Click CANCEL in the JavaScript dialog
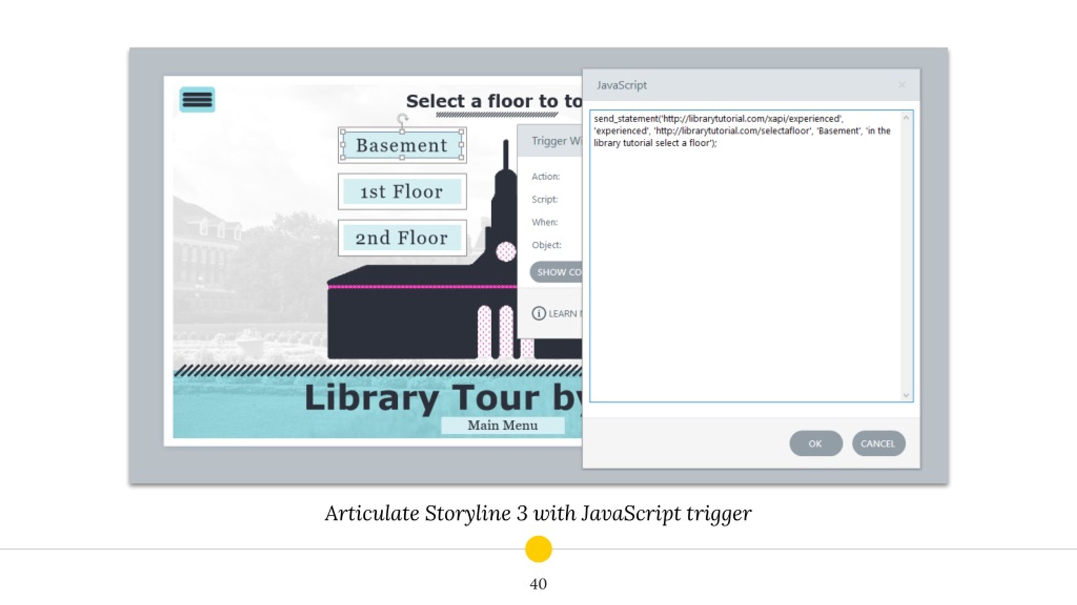The height and width of the screenshot is (605, 1077). pyautogui.click(x=878, y=443)
